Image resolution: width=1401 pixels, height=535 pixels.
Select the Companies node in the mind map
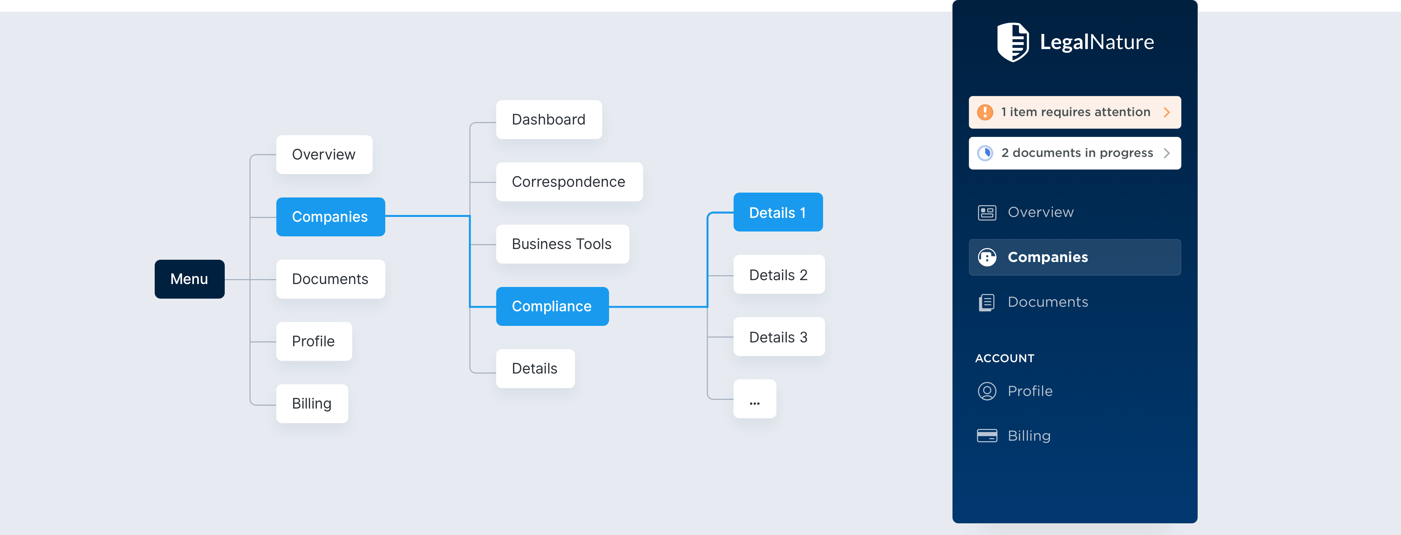click(x=330, y=216)
